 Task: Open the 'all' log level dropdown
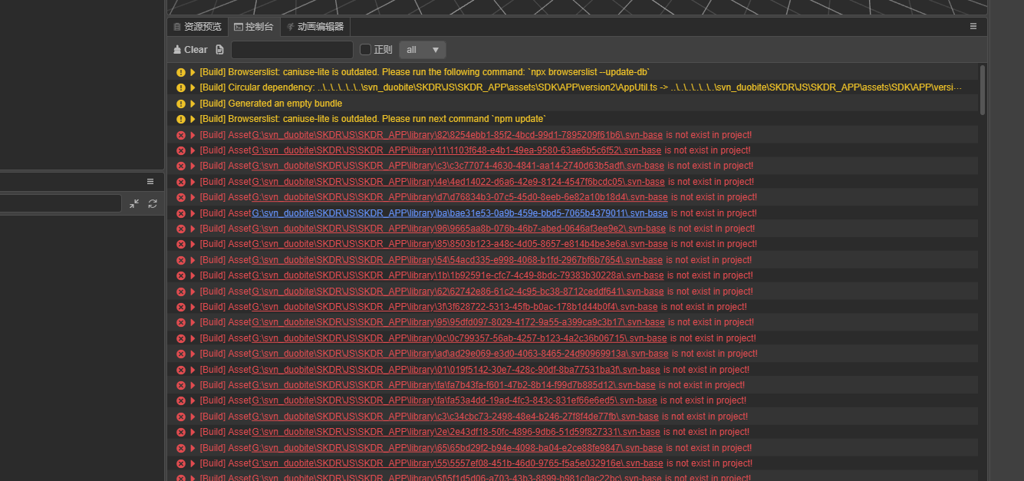coord(423,50)
